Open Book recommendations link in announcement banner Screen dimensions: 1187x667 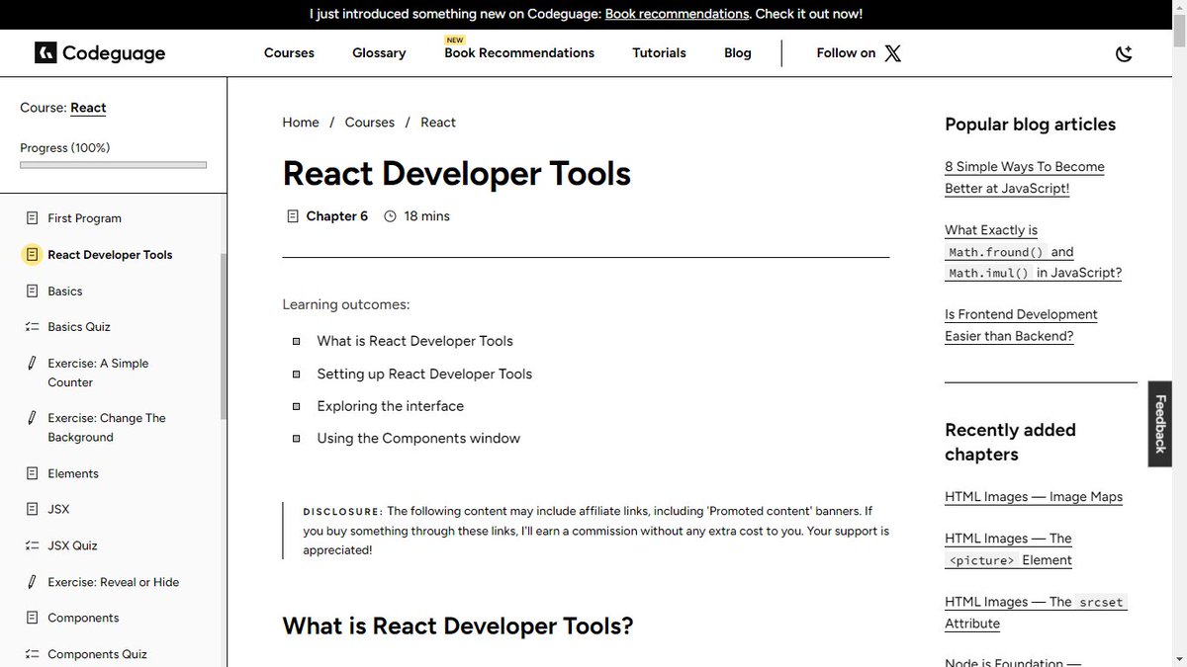tap(677, 14)
